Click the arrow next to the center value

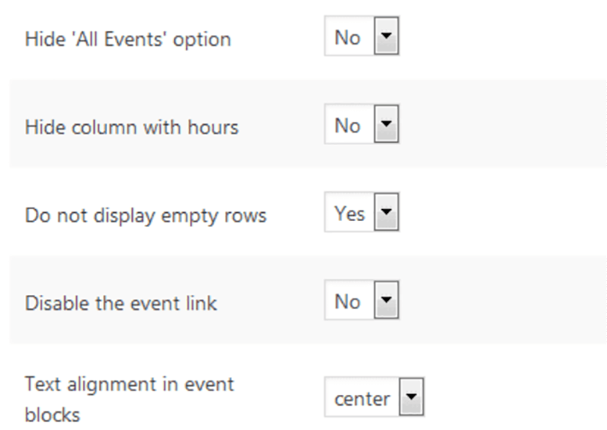[411, 398]
